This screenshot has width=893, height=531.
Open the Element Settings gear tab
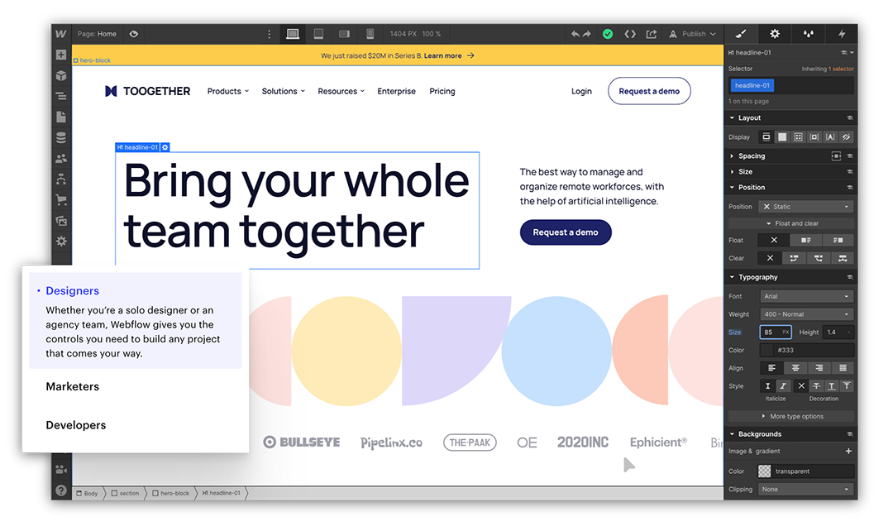click(x=775, y=34)
